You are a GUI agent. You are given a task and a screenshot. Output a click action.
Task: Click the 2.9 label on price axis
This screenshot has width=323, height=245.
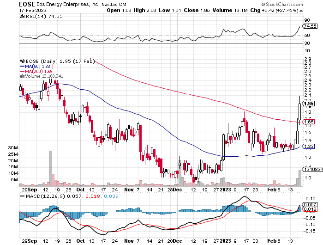coord(308,59)
